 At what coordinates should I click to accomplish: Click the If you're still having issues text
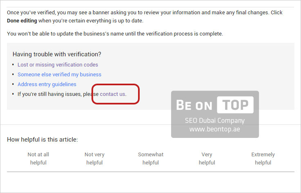[58, 94]
